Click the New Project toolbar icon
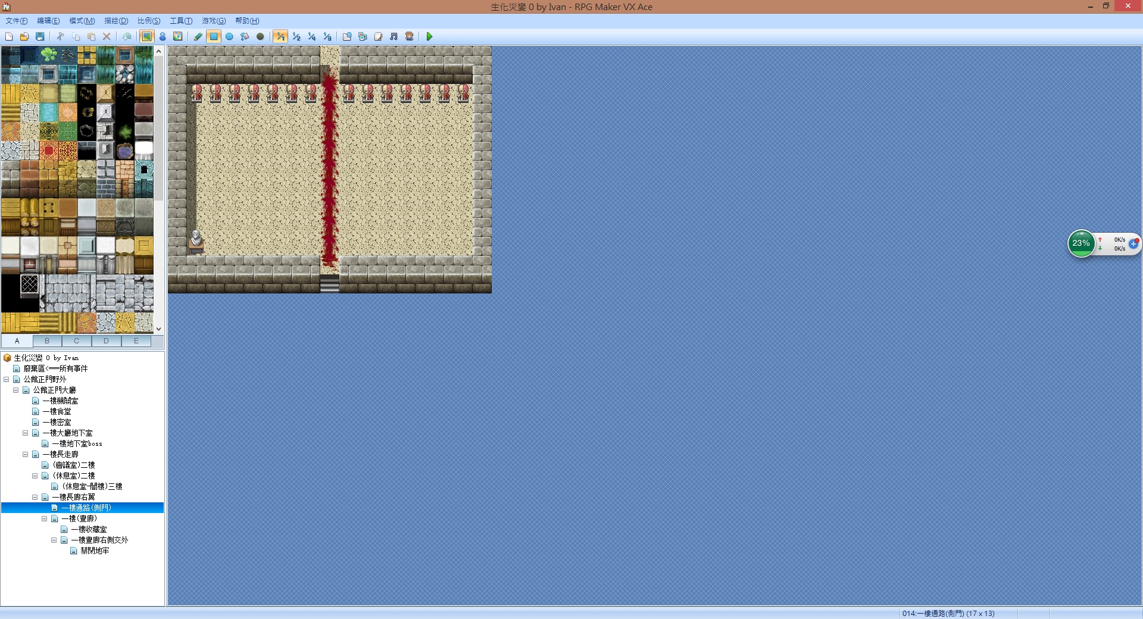 pos(9,36)
